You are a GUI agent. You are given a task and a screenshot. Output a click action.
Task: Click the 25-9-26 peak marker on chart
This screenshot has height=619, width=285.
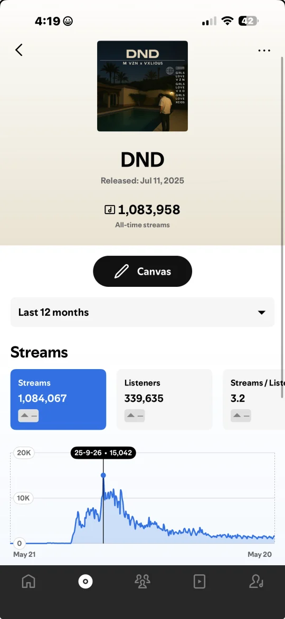(103, 475)
